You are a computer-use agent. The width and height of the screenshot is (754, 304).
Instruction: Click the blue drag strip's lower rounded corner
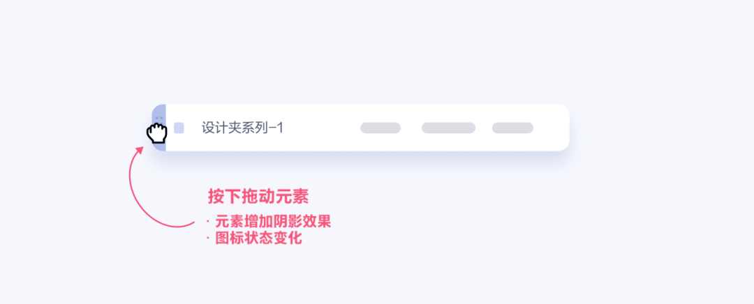pos(159,146)
